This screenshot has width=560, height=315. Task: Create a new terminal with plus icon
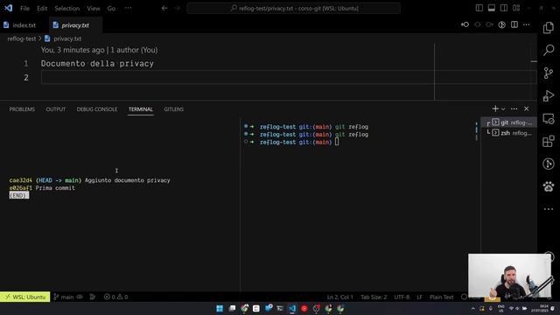coord(495,108)
